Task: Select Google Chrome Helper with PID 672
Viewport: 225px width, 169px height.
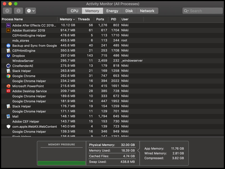Action: click(x=112, y=96)
